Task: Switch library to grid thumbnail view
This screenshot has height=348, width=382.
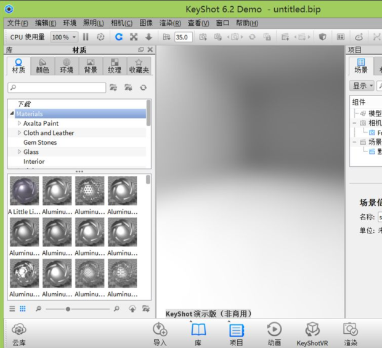Action: coord(23,309)
